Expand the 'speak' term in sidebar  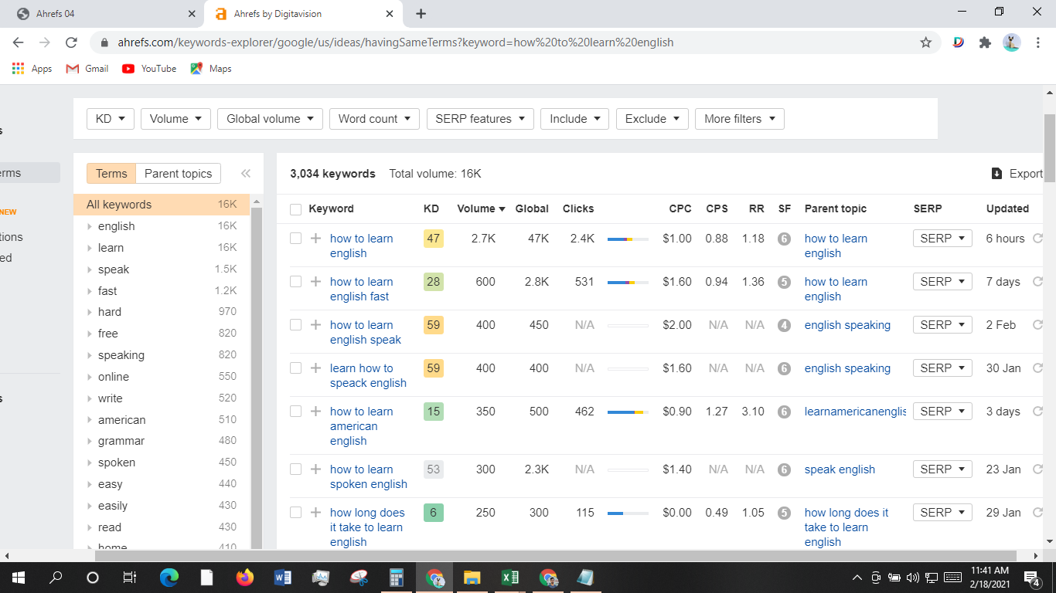coord(90,269)
